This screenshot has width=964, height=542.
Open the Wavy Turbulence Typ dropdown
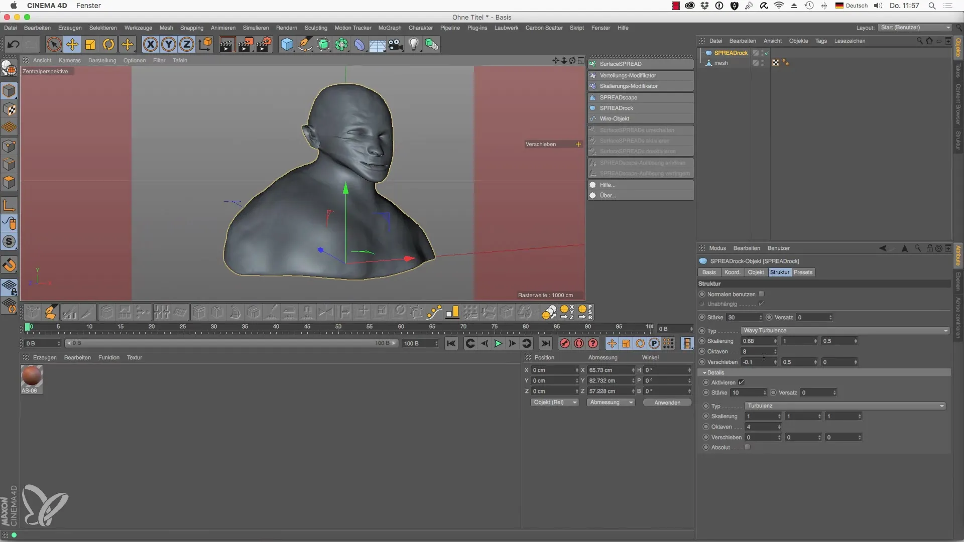(845, 331)
